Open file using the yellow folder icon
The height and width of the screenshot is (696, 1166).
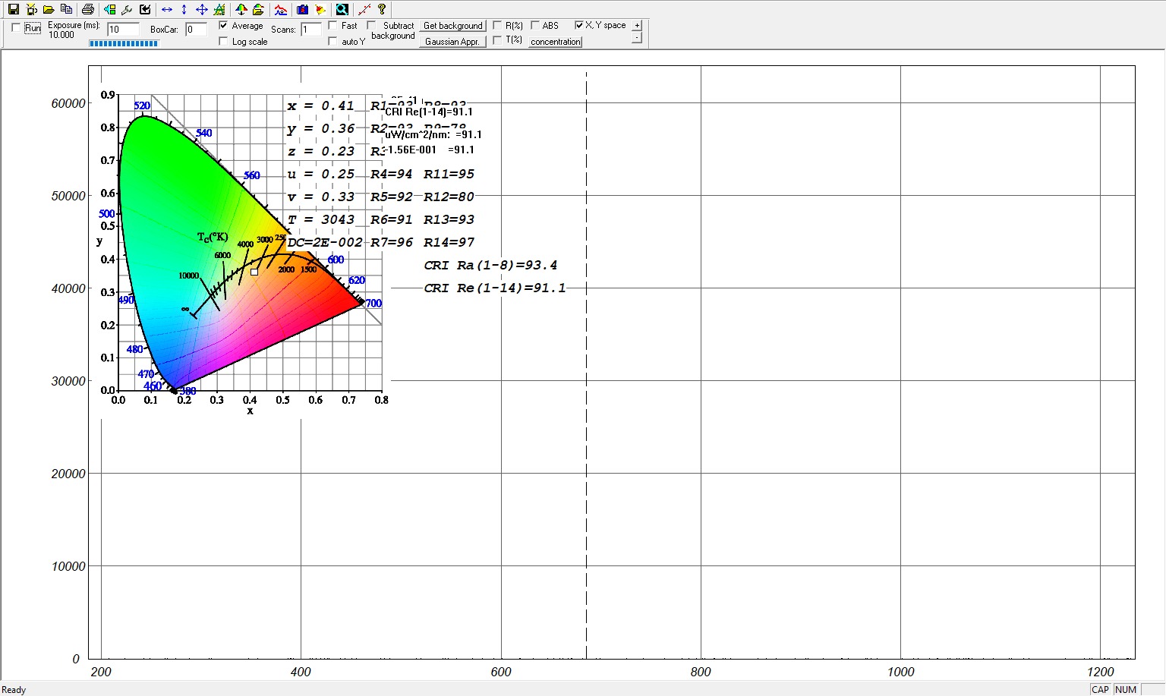click(49, 9)
